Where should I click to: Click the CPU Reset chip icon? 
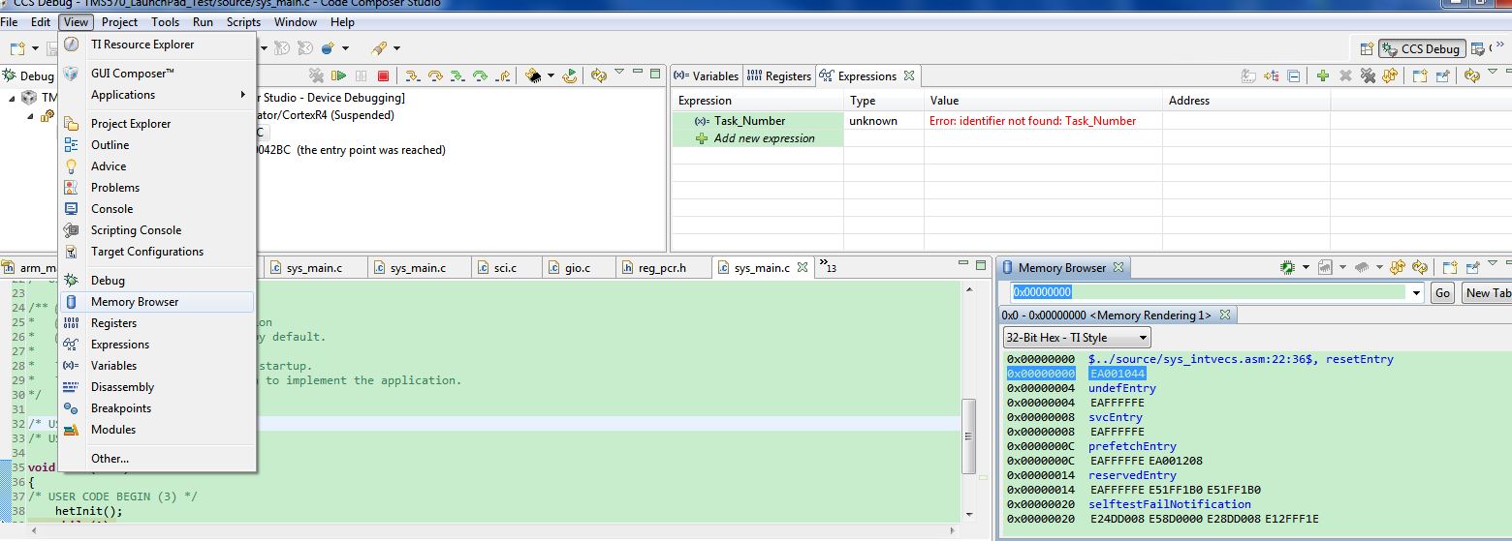(x=533, y=75)
